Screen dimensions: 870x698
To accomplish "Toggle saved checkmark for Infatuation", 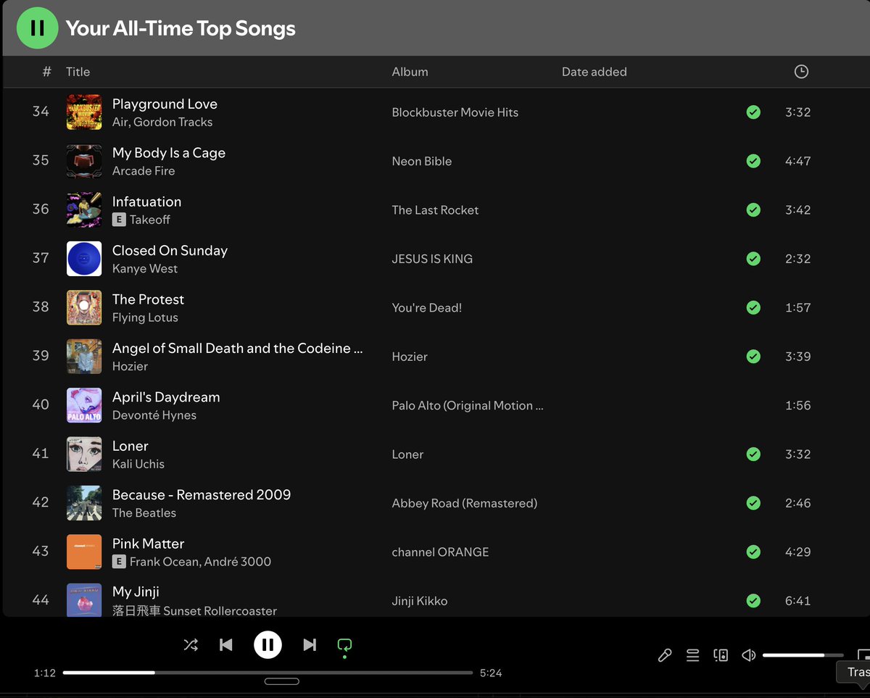I will [x=754, y=209].
